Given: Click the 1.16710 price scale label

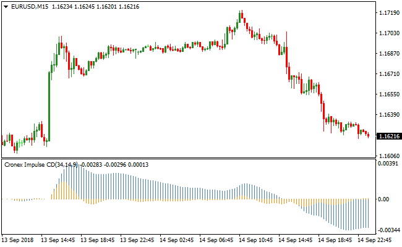Looking at the screenshot, I should click(389, 74).
